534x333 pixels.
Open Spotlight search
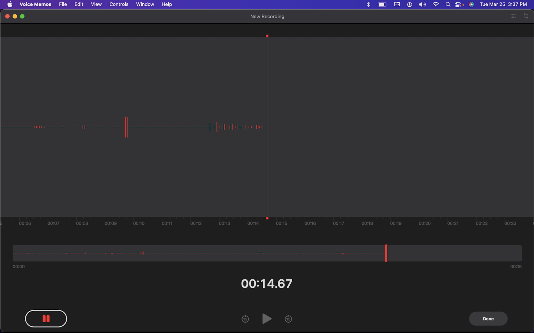point(448,4)
